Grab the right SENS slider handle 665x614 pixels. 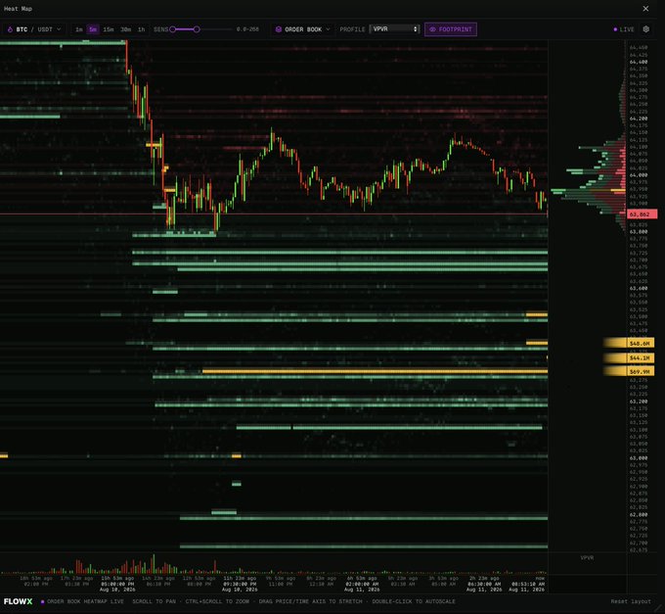tap(197, 29)
